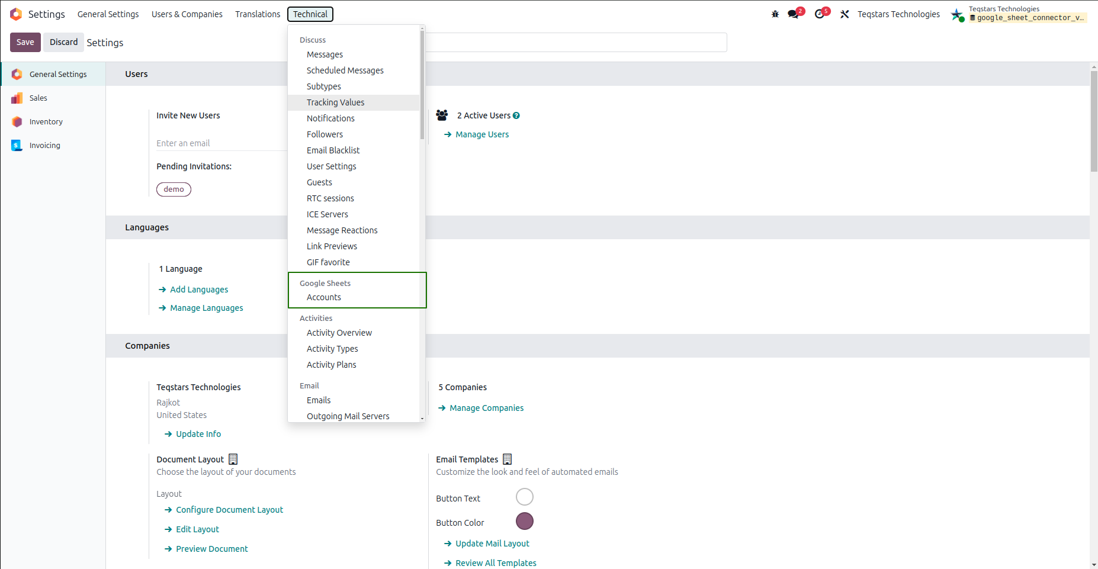Open the Odoo Settings app logo
1098x569 pixels.
[x=16, y=14]
